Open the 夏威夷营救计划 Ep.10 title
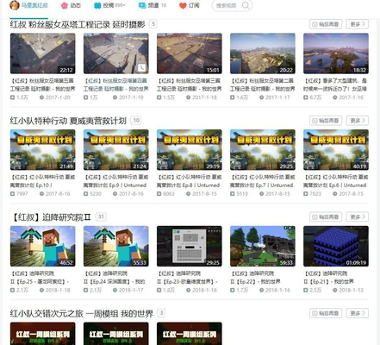 [x=43, y=181]
